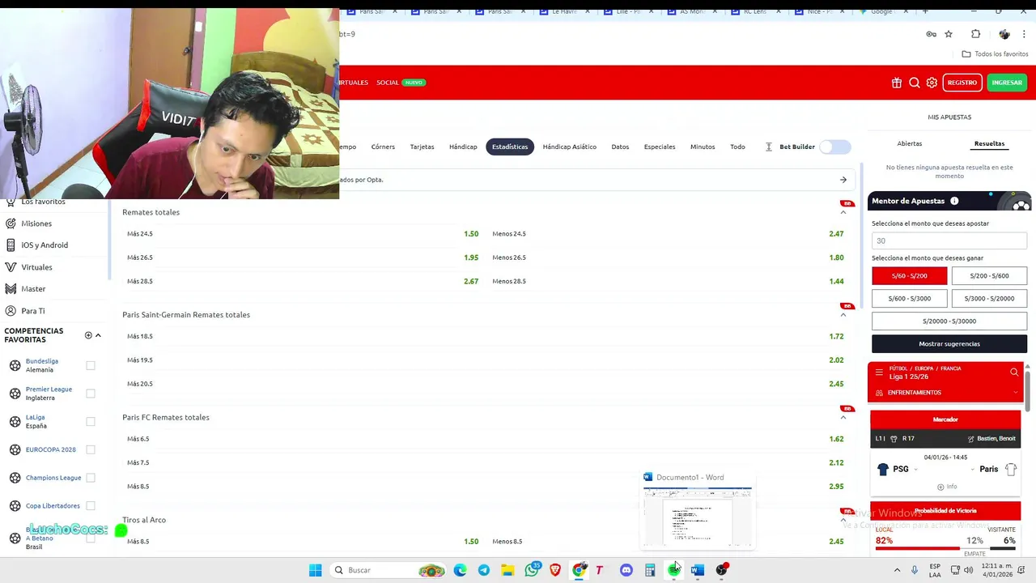Image resolution: width=1036 pixels, height=583 pixels.
Task: Click the Windows taskbar Buscar search box
Action: 388,570
